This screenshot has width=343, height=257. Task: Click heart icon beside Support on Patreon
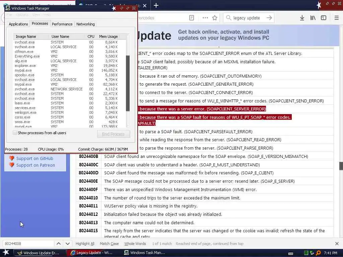pos(12,165)
